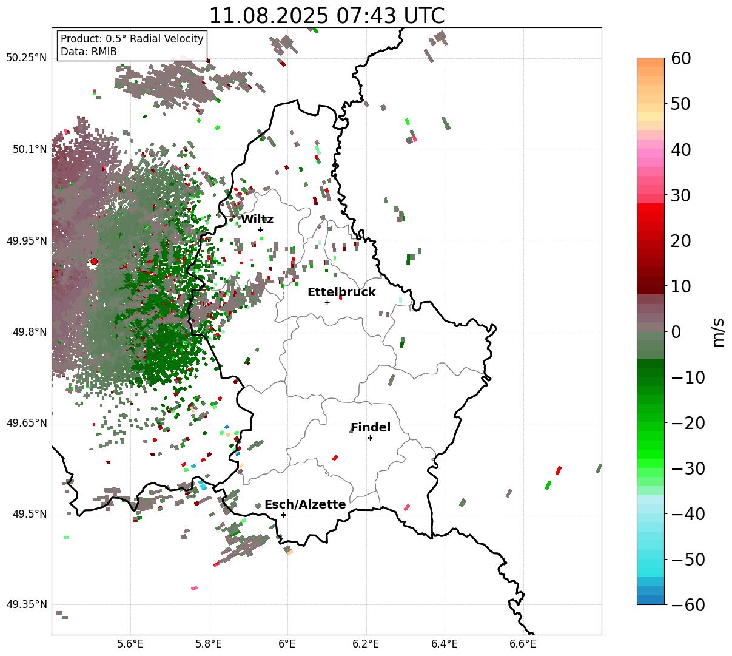Click the 50 tick label on colorbar
This screenshot has width=732, height=656.
click(x=680, y=104)
